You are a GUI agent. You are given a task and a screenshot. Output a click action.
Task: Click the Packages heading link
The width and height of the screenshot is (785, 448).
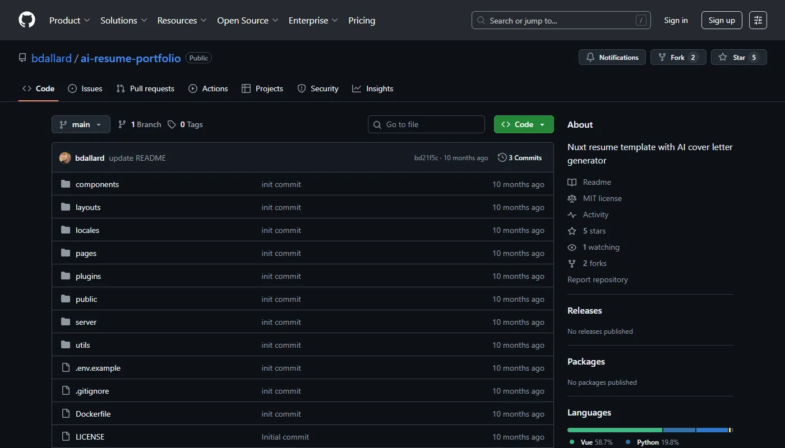click(586, 361)
